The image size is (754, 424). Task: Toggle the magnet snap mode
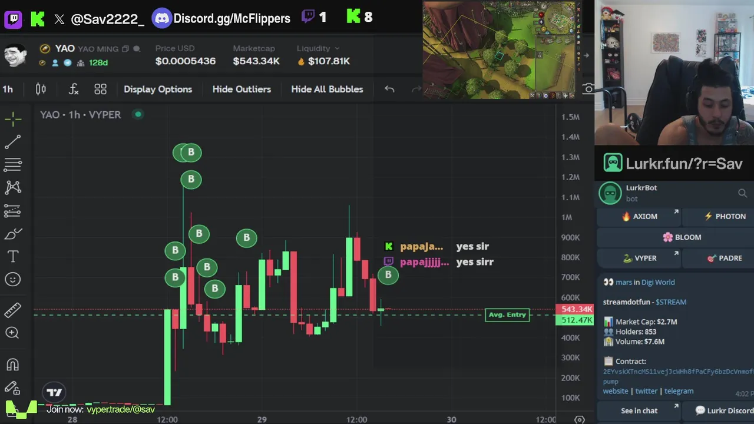pos(13,365)
